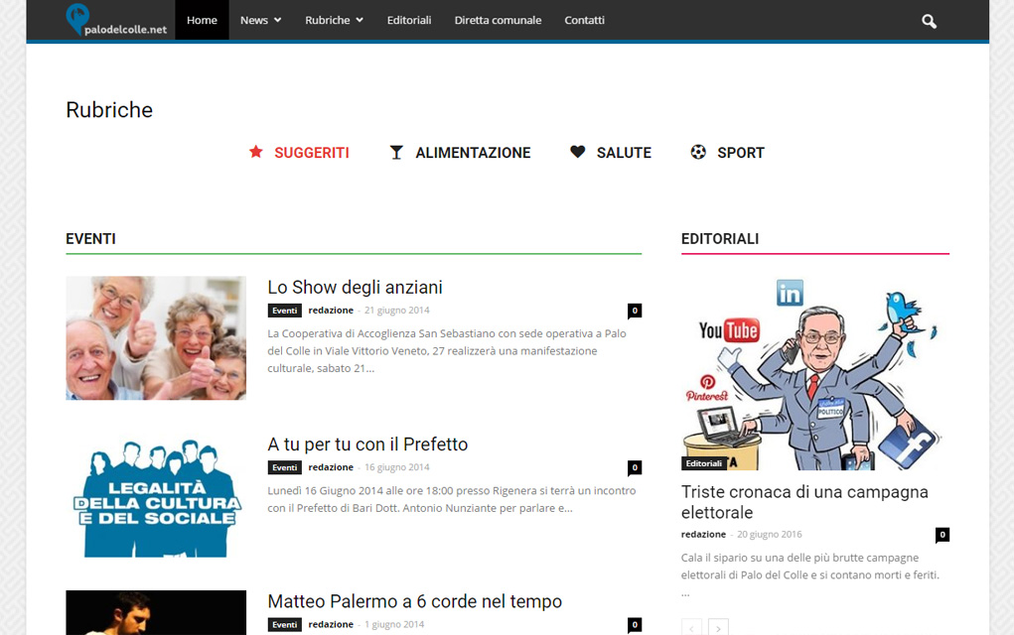Click author redazione dated 20 giugno 2016
The width and height of the screenshot is (1014, 635).
[x=703, y=535]
